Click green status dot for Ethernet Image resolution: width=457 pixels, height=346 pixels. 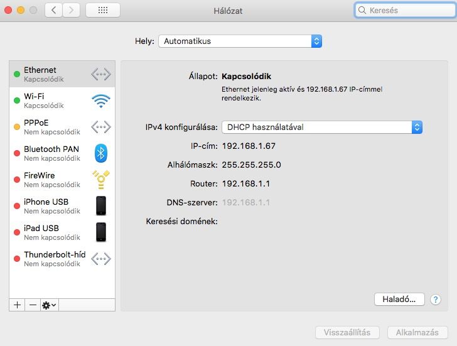click(17, 74)
